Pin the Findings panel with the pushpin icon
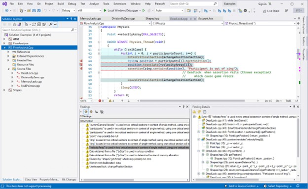308x189 pixels. pos(184,107)
